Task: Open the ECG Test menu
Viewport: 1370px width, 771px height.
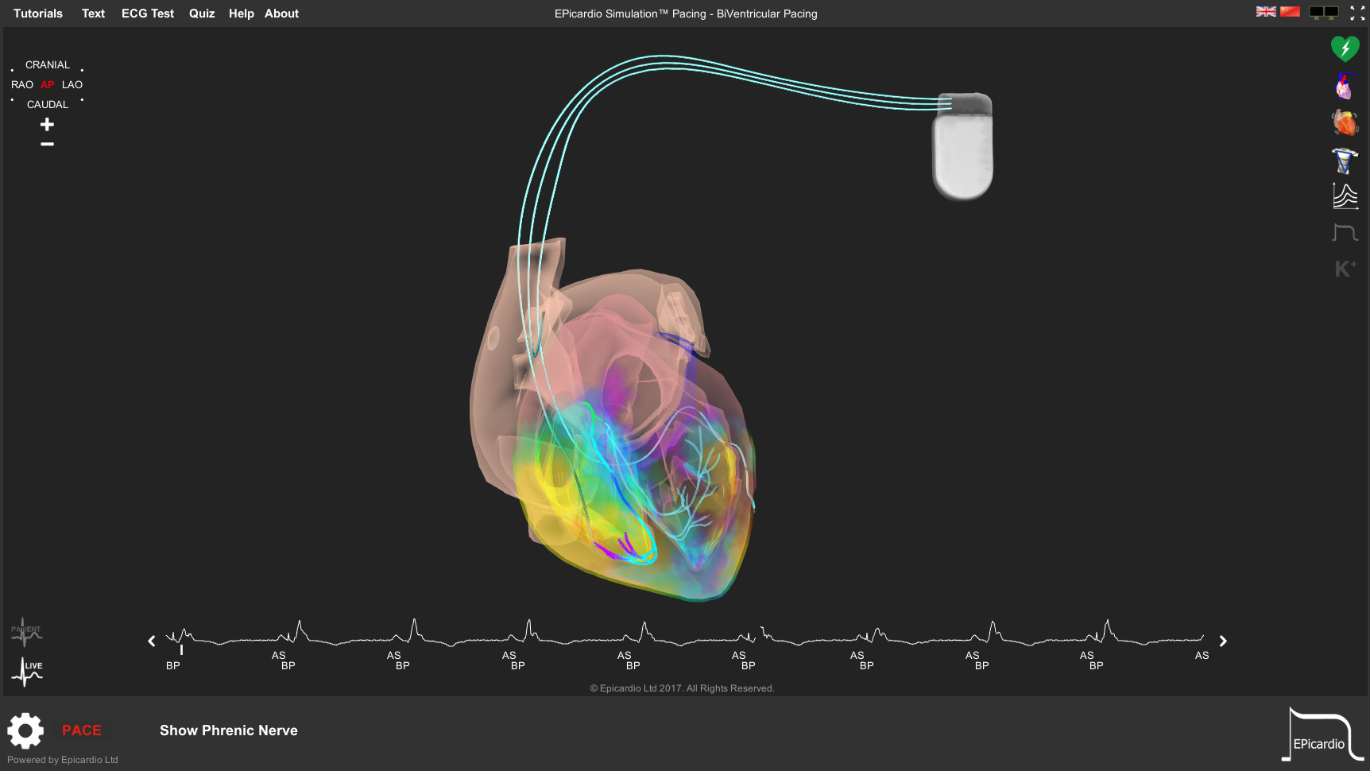Action: [x=147, y=14]
